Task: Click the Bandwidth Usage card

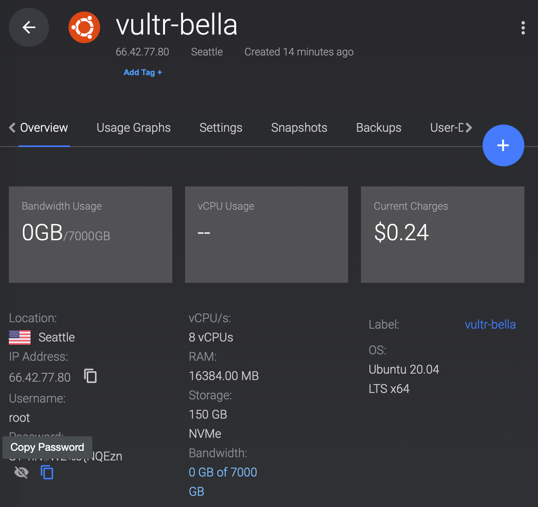Action: (90, 234)
